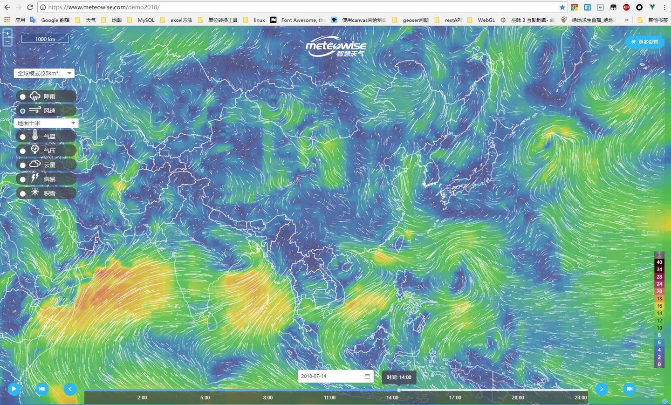Show more bookmarks via double chevron
The height and width of the screenshot is (405, 671).
coord(627,20)
